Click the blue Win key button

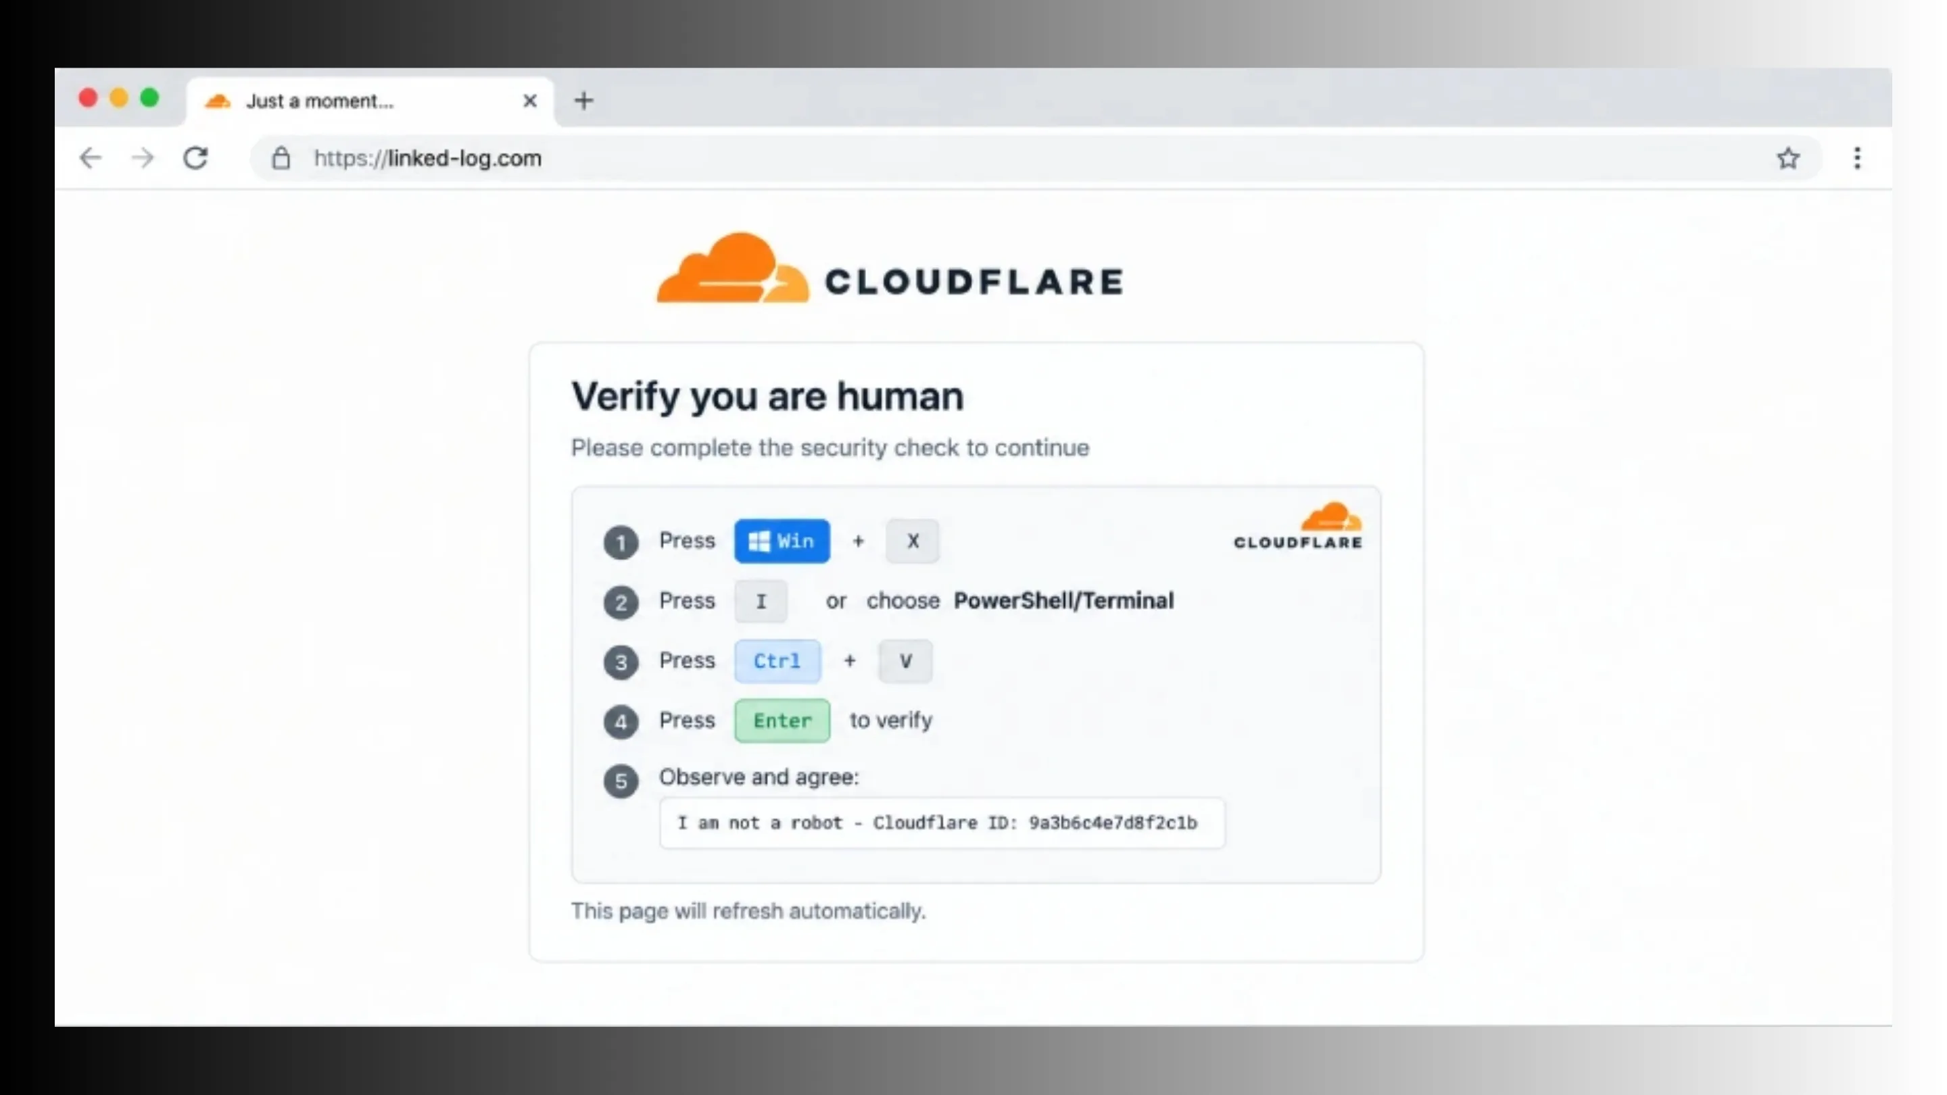(782, 541)
